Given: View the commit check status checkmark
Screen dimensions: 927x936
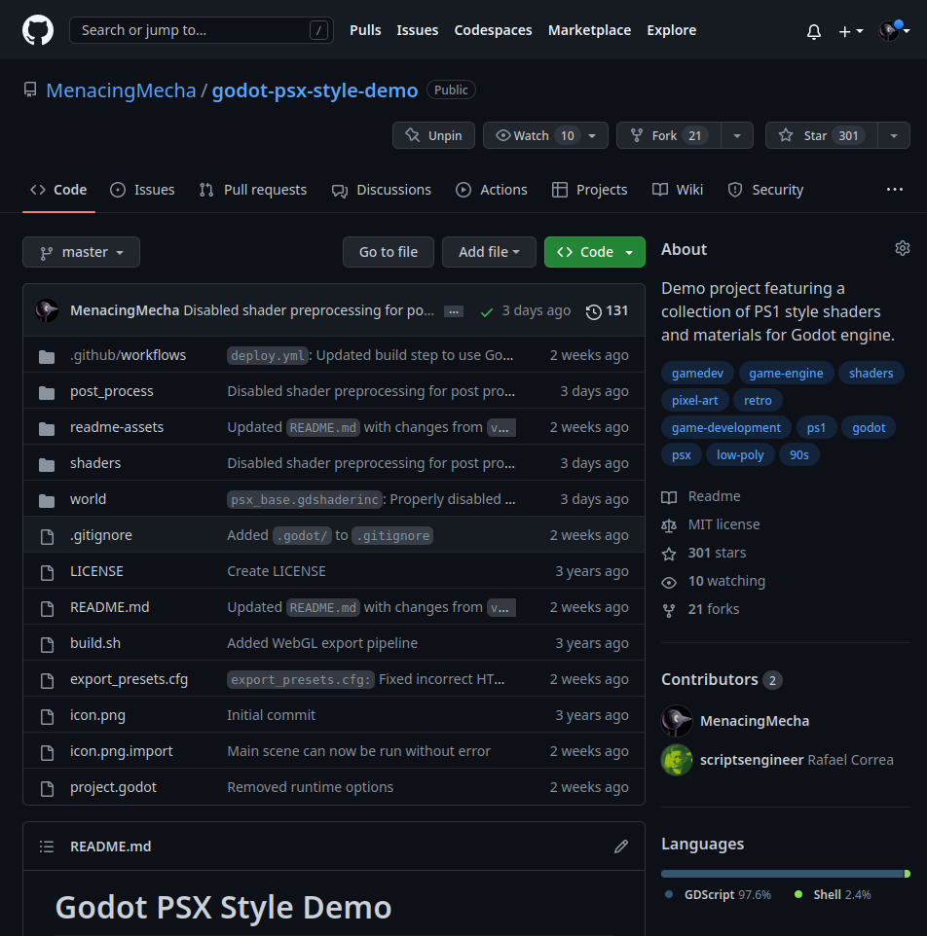Looking at the screenshot, I should tap(487, 311).
